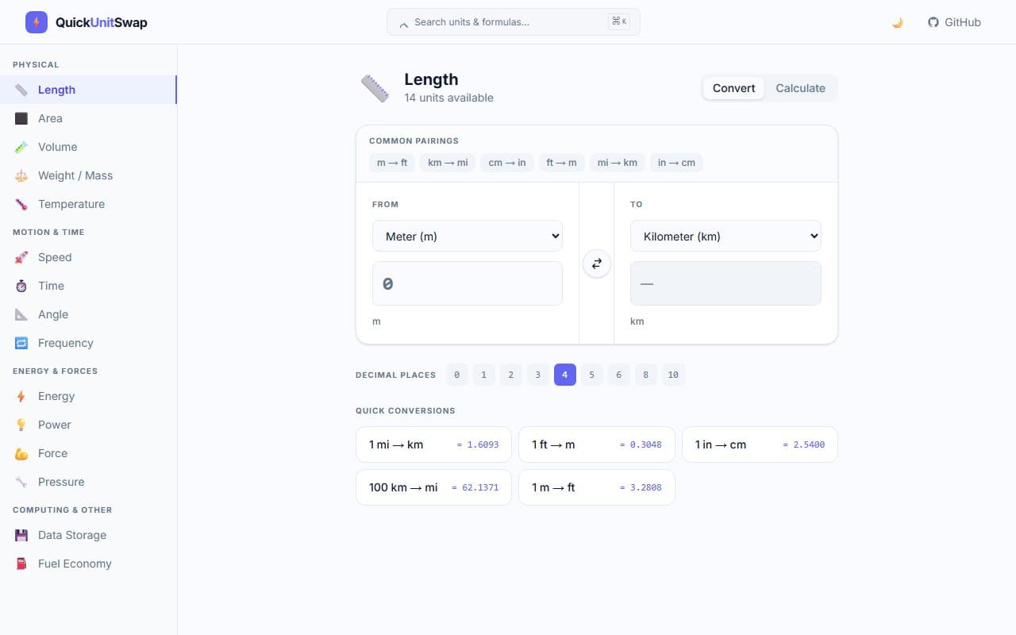Viewport: 1016px width, 635px height.
Task: Open the GitHub link in the header
Action: pyautogui.click(x=955, y=22)
